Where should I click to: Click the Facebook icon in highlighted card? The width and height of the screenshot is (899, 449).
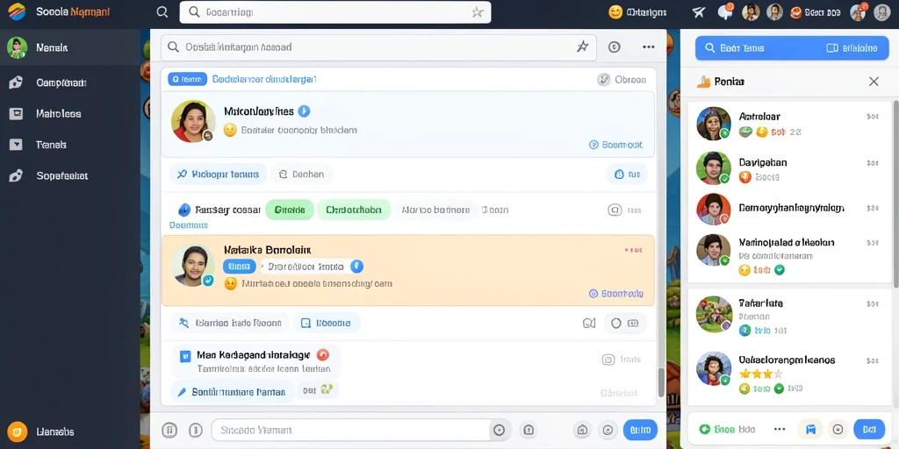(356, 267)
